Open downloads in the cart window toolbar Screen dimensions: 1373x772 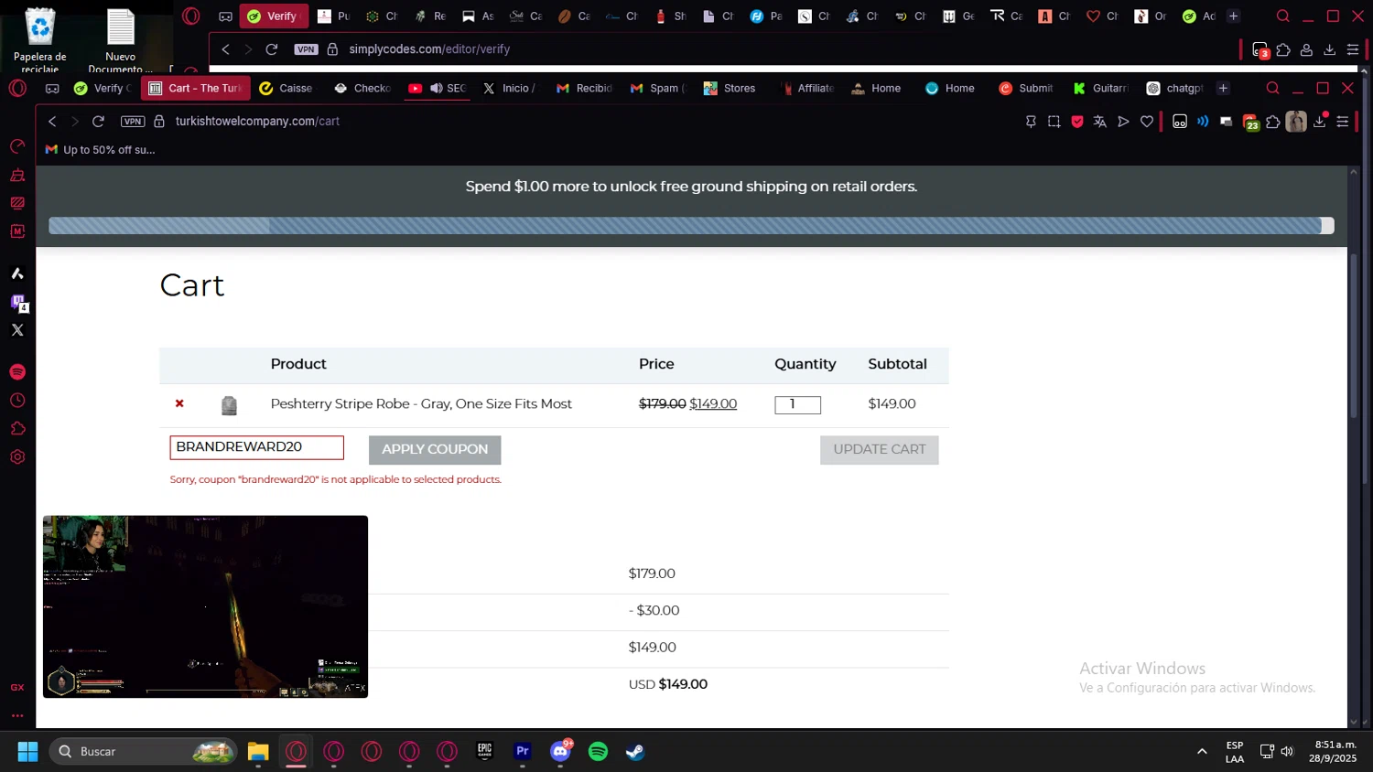click(1320, 122)
